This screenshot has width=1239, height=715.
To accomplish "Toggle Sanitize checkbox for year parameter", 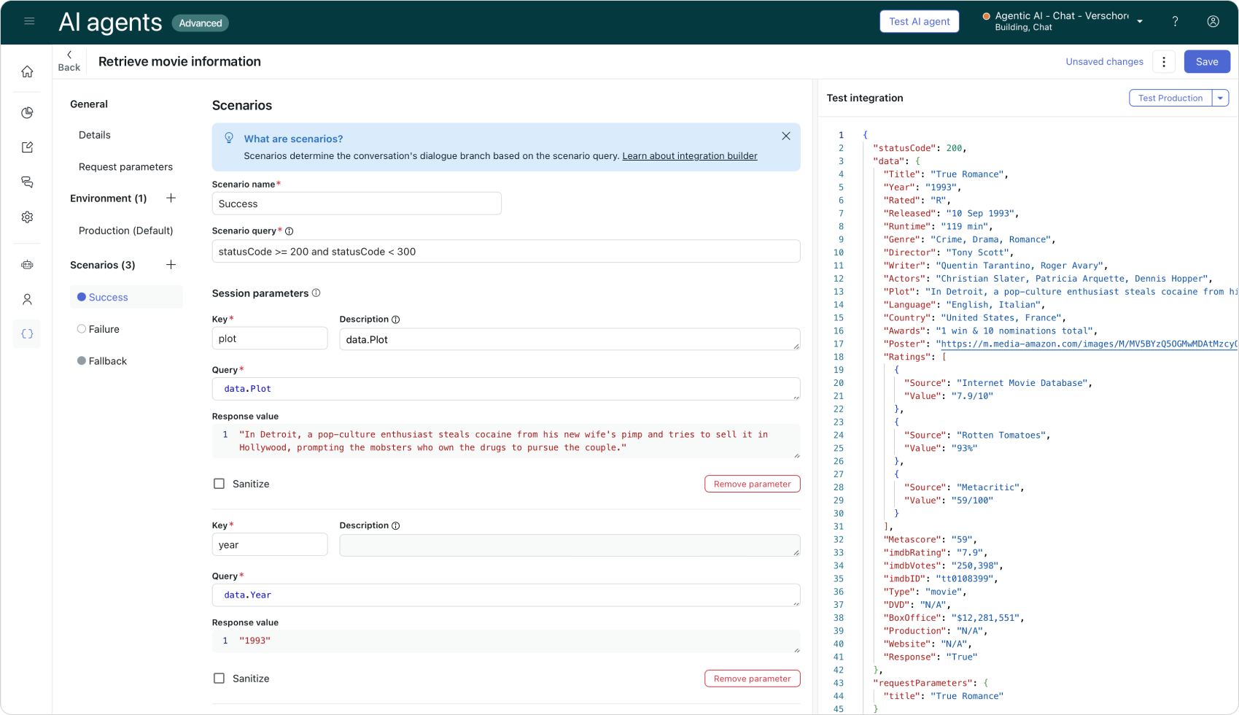I will pos(219,679).
